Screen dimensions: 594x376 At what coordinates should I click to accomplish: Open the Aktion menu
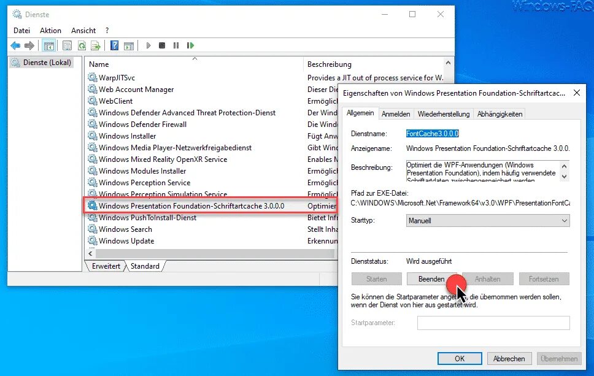click(x=50, y=30)
